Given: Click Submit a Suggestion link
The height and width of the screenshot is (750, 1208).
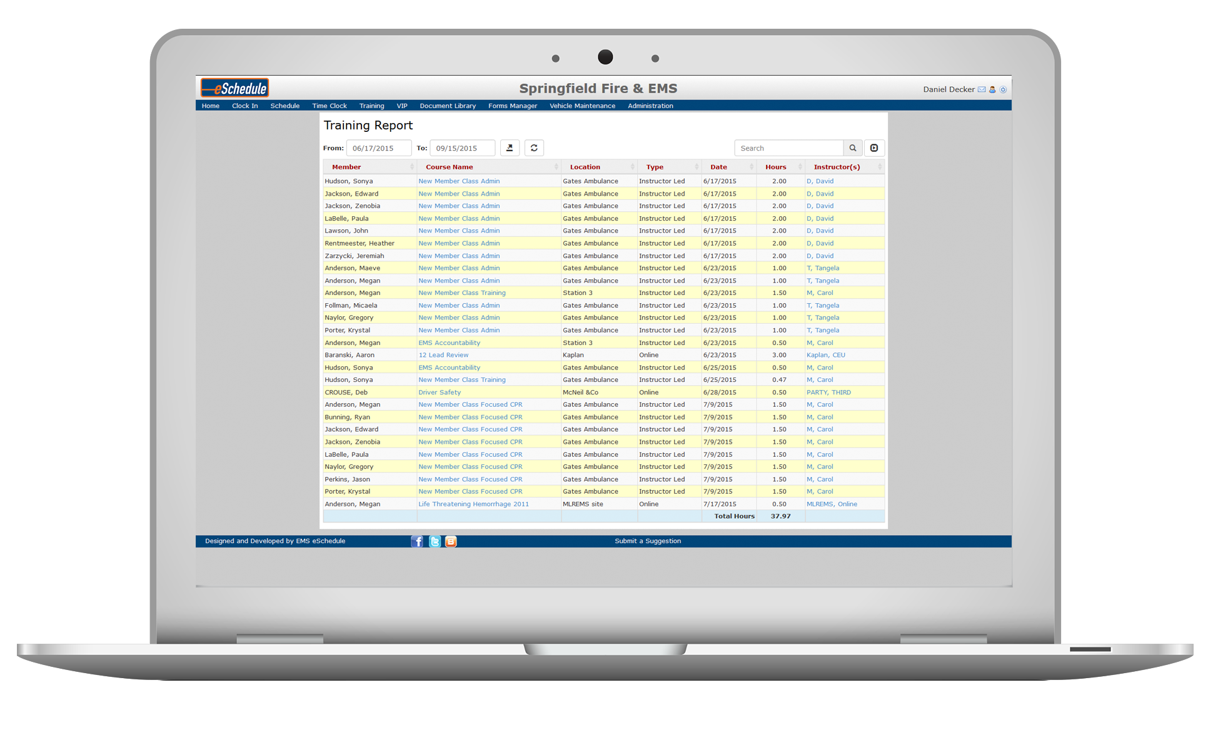Looking at the screenshot, I should coord(648,541).
